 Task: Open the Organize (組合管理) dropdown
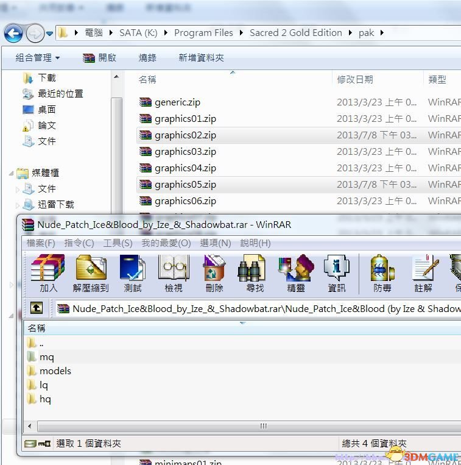pyautogui.click(x=38, y=57)
